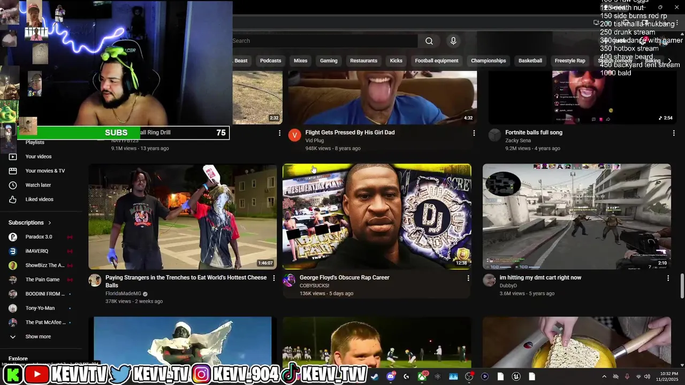685x385 pixels.
Task: Select the Kicks category chip
Action: point(396,61)
